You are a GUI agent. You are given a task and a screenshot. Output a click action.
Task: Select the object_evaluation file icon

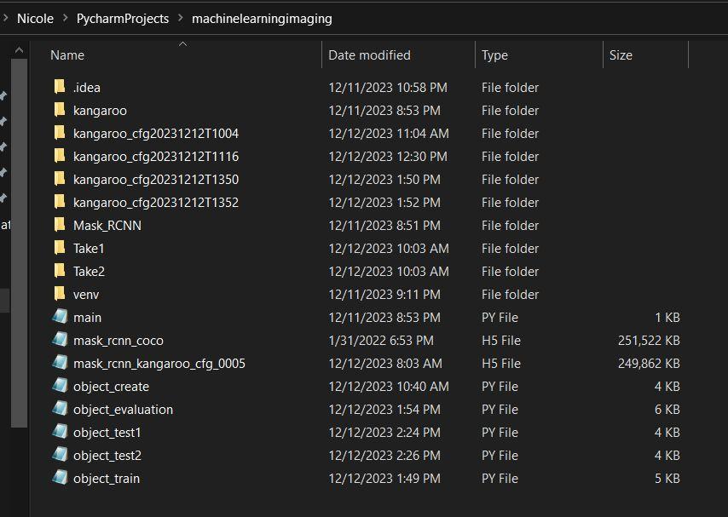point(60,409)
